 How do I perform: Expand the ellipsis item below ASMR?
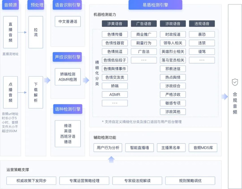(x=115, y=103)
